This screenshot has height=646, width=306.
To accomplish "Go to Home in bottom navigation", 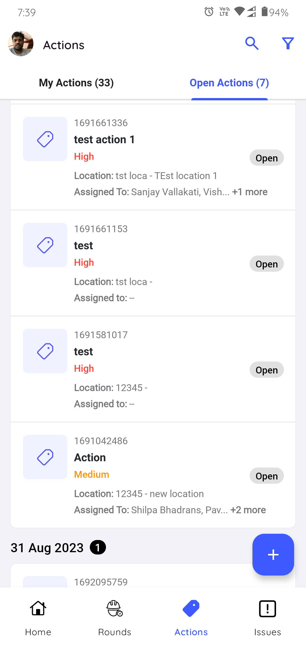I will [38, 617].
